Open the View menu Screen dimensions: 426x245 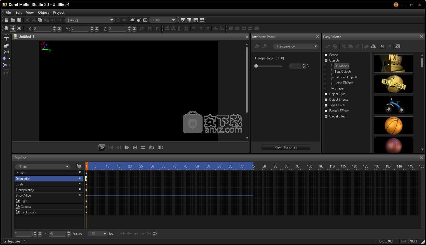[x=30, y=13]
